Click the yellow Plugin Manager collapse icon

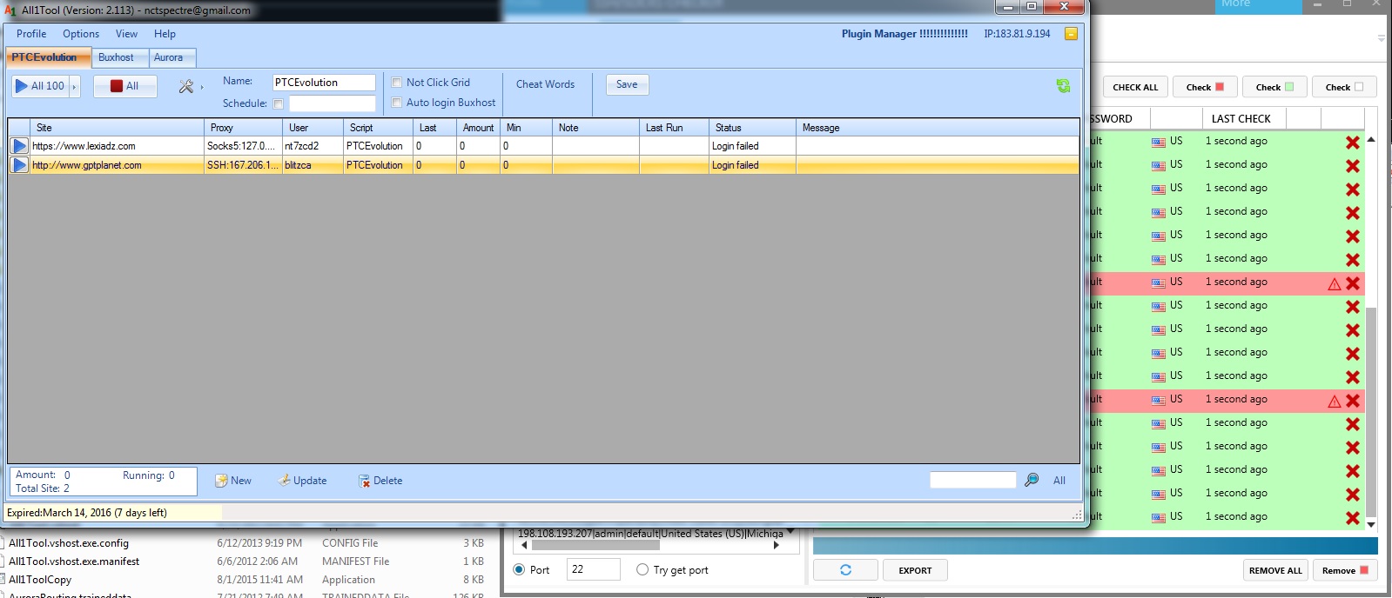[1071, 34]
